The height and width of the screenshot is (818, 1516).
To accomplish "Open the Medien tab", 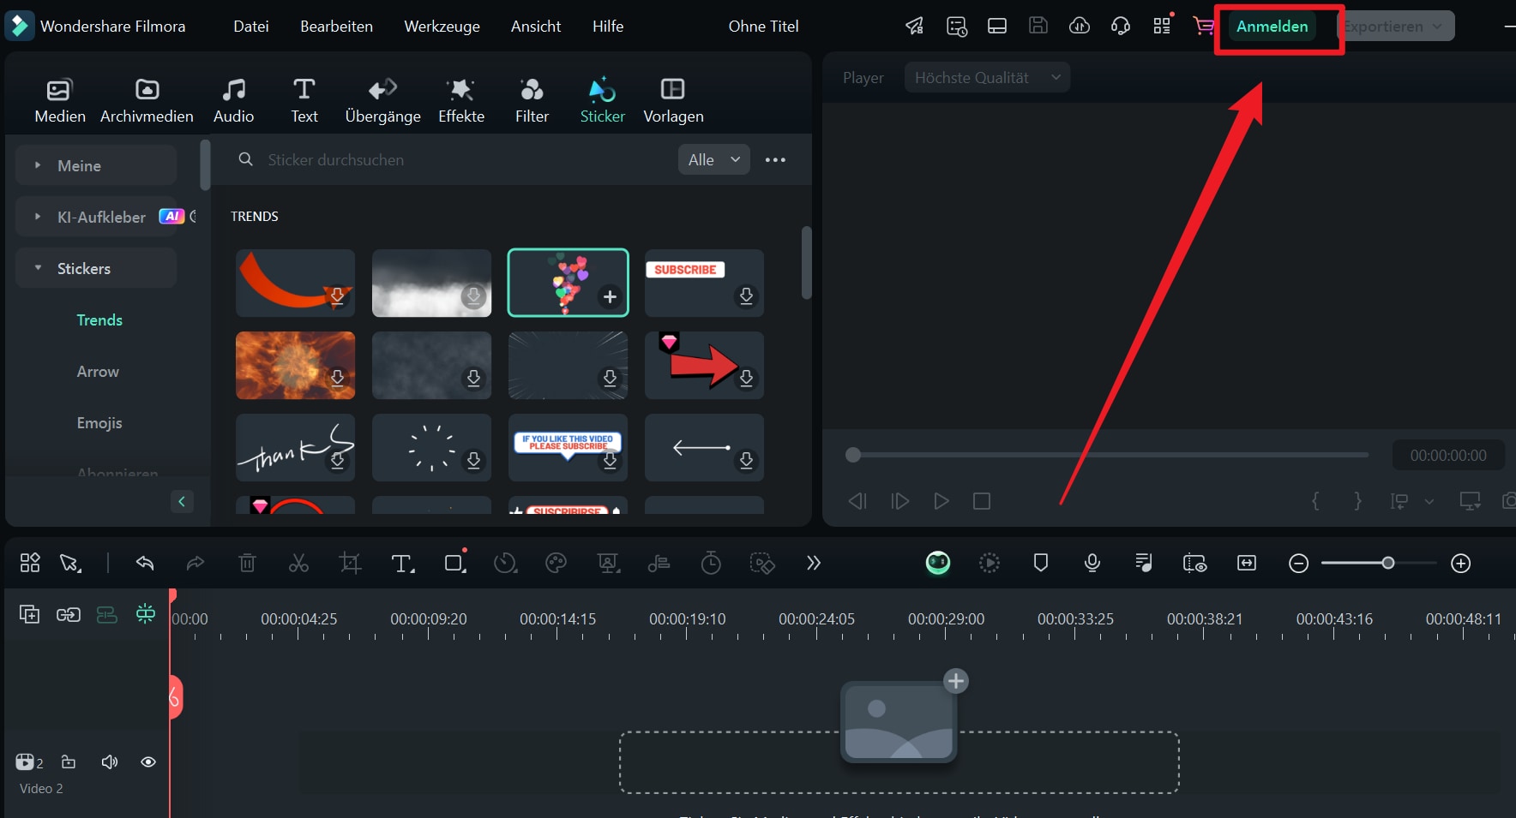I will pos(60,100).
